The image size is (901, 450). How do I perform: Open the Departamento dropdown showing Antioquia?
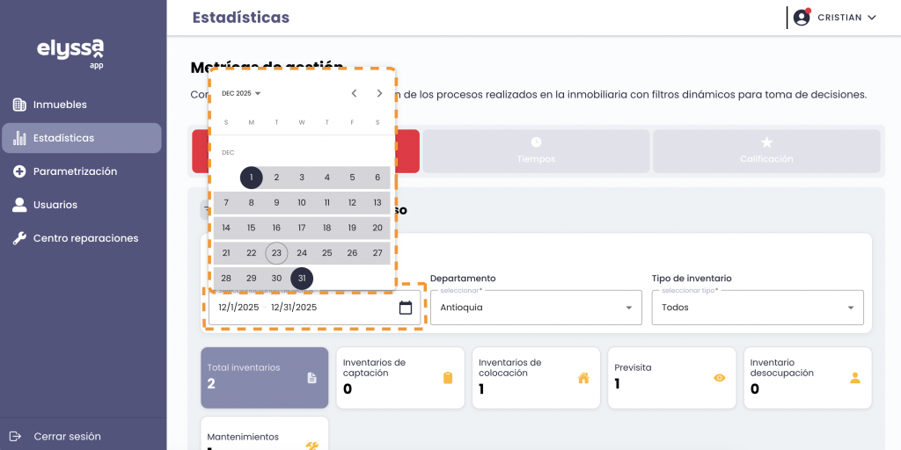[x=537, y=308]
